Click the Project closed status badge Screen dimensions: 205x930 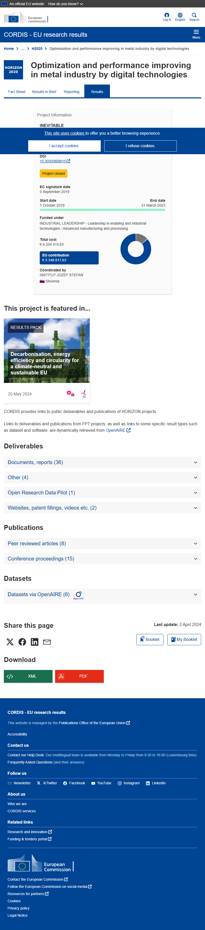click(x=53, y=174)
